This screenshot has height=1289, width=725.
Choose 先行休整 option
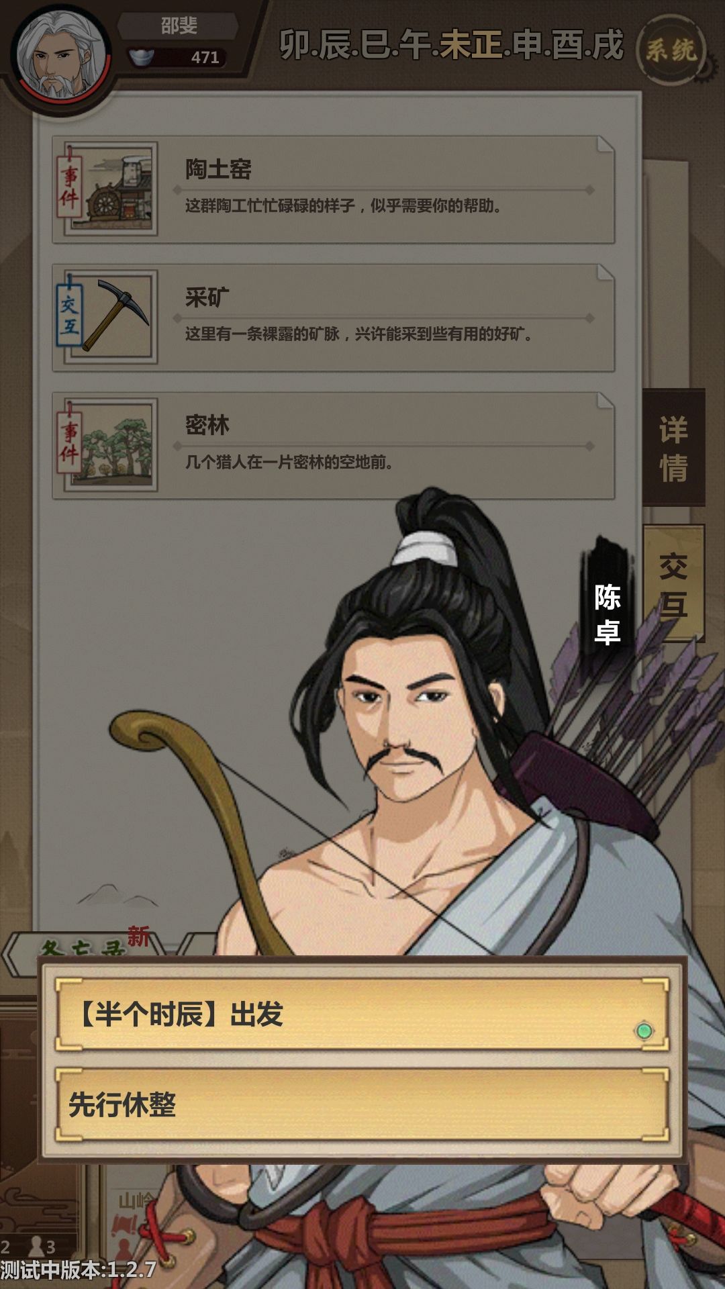[362, 1104]
